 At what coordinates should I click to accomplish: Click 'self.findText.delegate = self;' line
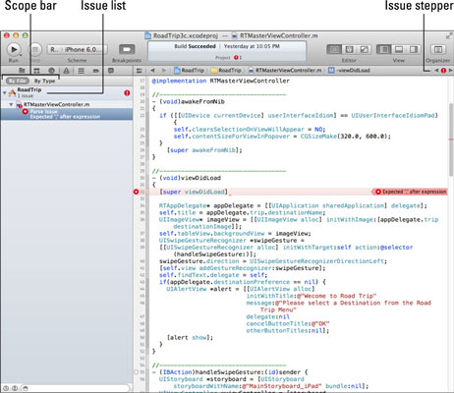[213, 275]
